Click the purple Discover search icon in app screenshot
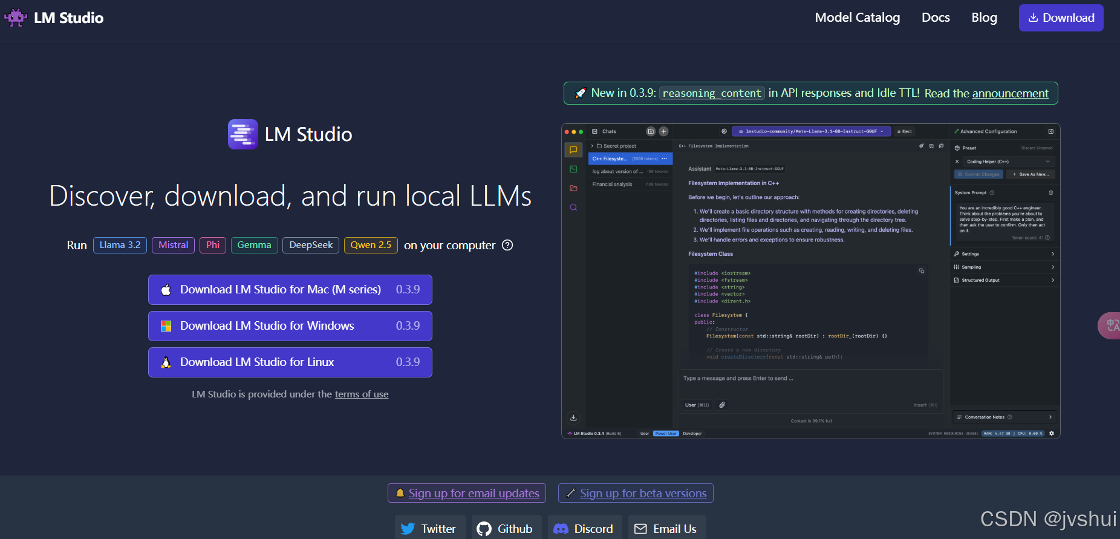 tap(573, 207)
